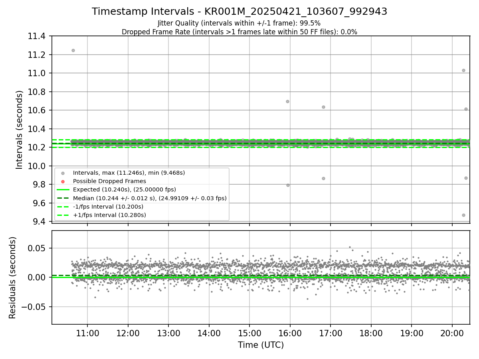Click legend entry 'Intervals, max (11.246s), min (9.468s)'

click(129, 173)
